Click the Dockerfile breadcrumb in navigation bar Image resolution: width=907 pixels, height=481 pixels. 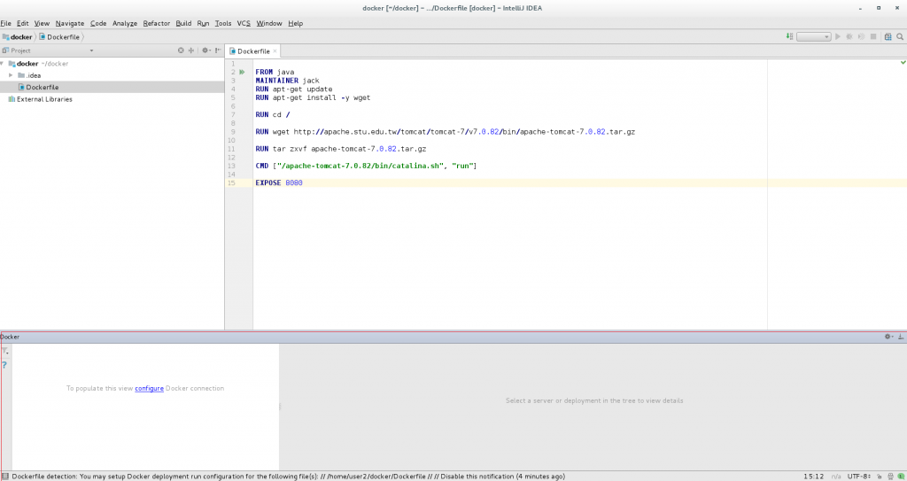pos(59,36)
